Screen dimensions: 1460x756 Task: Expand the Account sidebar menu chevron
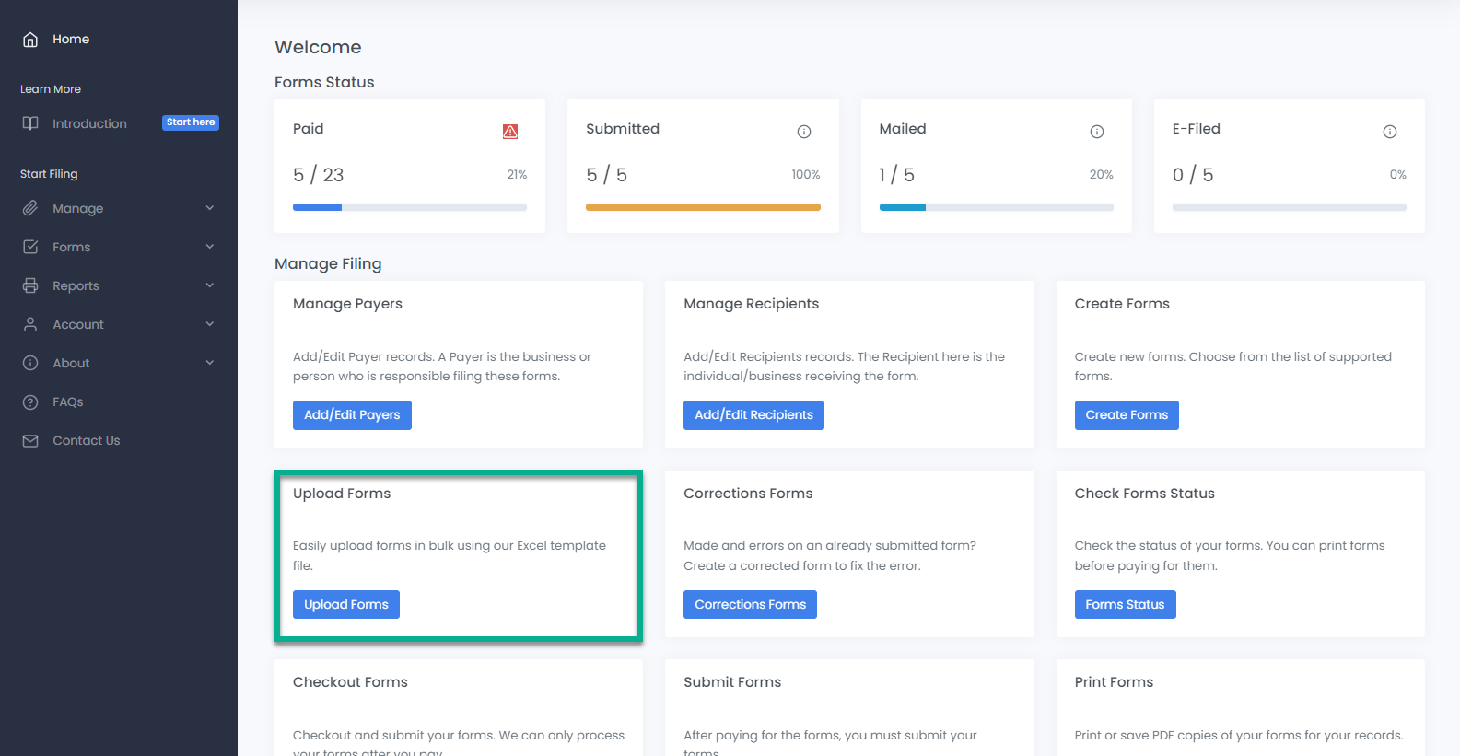210,324
